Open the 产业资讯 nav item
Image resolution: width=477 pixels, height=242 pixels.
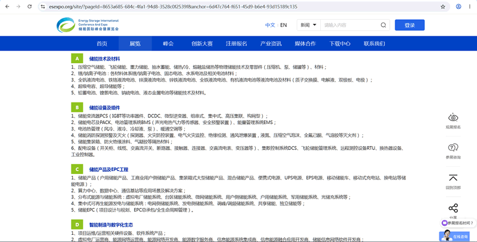(x=271, y=44)
